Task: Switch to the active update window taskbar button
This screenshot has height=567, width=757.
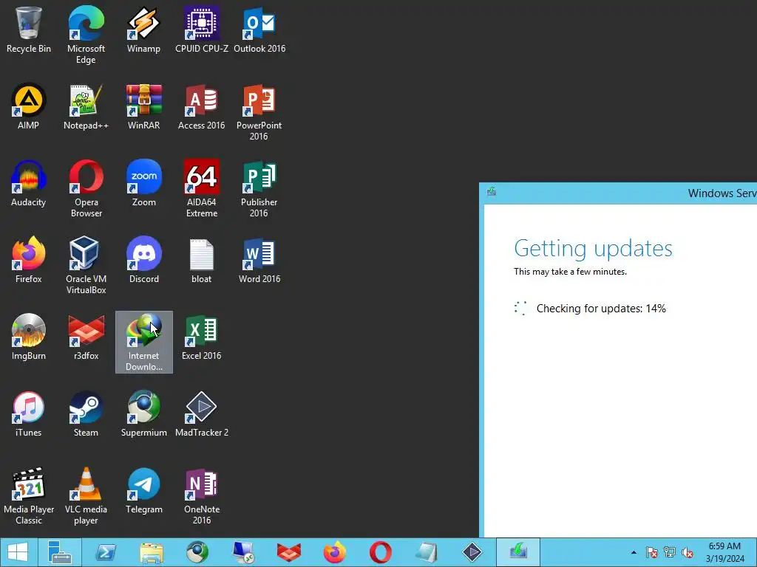Action: pyautogui.click(x=518, y=552)
